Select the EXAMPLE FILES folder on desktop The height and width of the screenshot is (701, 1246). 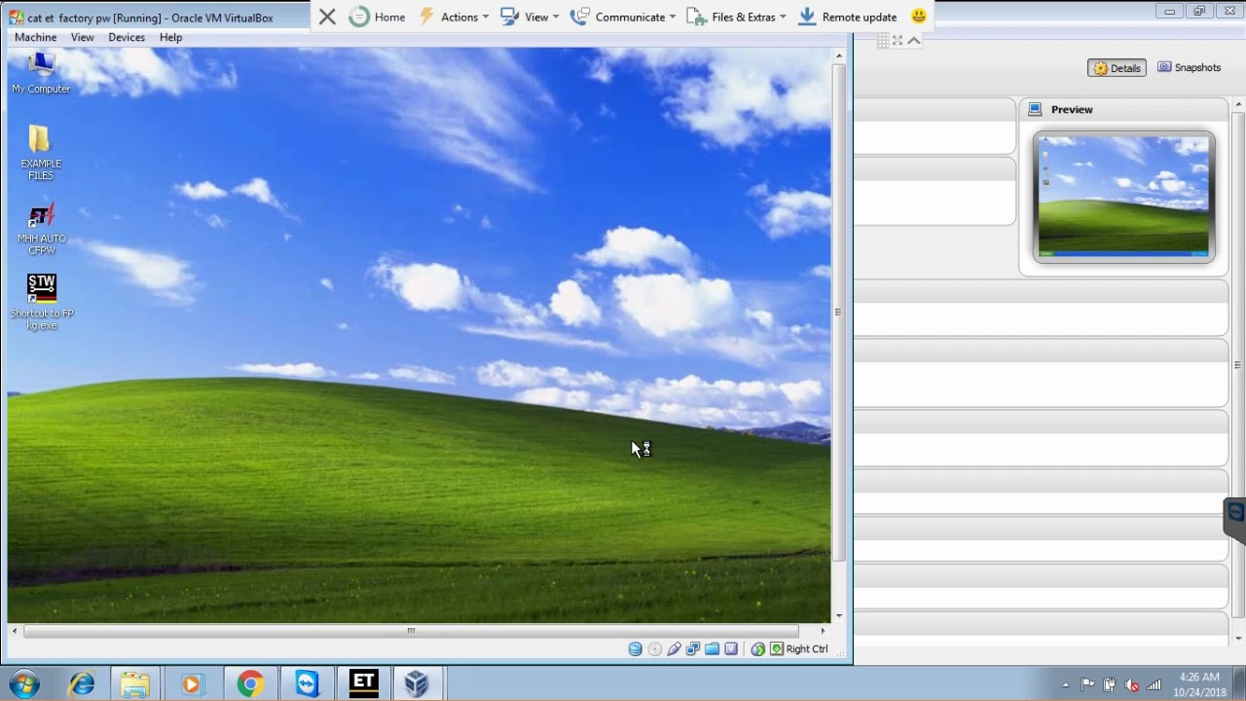click(x=41, y=153)
